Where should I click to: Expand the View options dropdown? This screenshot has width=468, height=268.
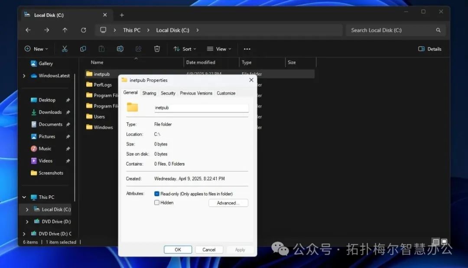(219, 49)
